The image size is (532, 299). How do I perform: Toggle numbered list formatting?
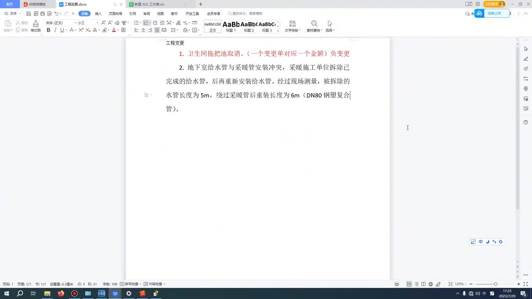(145, 23)
